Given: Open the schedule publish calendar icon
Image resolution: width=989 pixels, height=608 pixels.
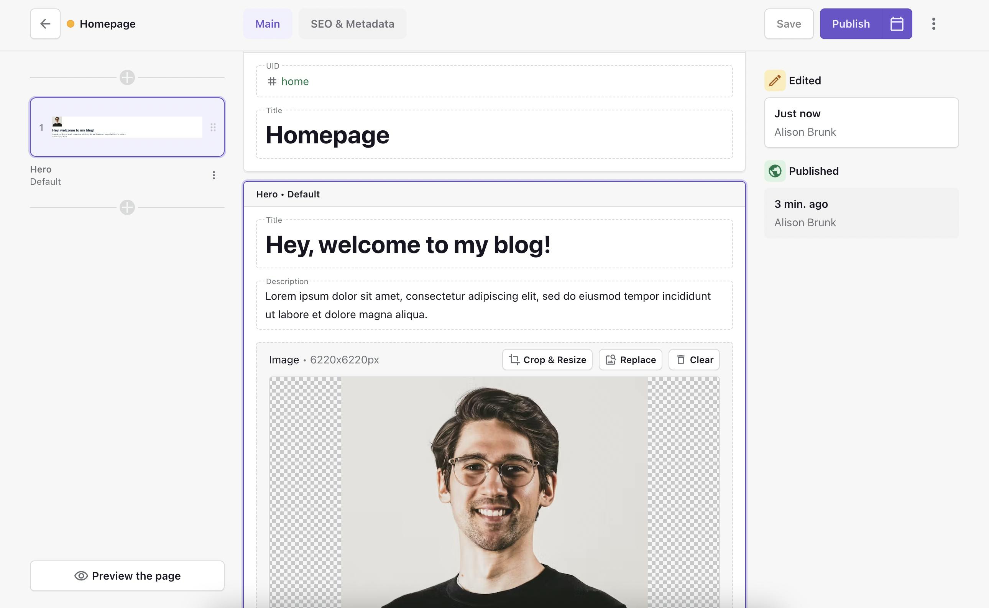Looking at the screenshot, I should pos(896,24).
